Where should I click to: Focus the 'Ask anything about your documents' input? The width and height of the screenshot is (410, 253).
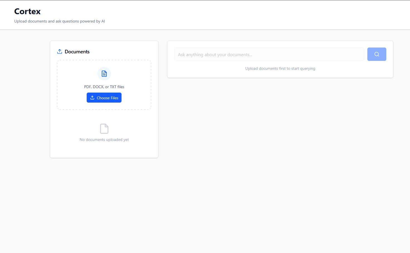point(269,54)
